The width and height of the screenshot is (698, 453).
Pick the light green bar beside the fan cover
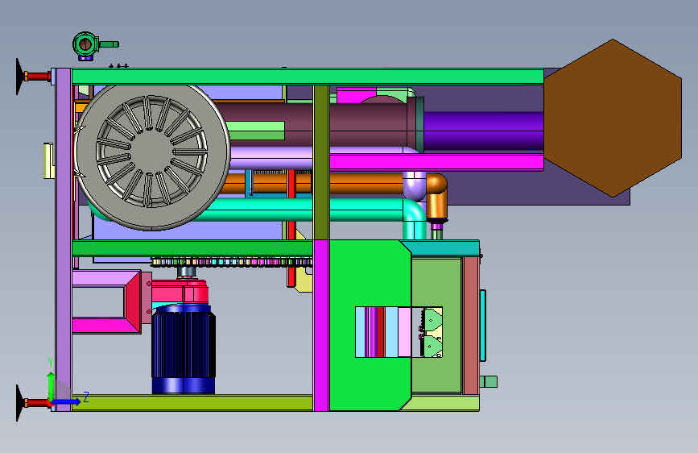[255, 131]
